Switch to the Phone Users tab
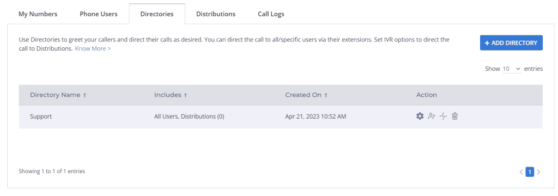558x196 pixels. 99,14
